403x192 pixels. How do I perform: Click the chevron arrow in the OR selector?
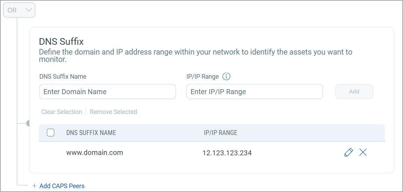pyautogui.click(x=29, y=10)
